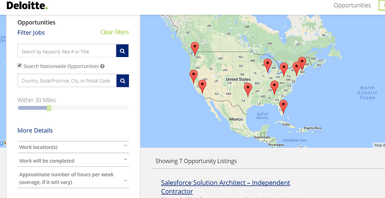
Task: Click the help icon beside Nationwide Opportunities
Action: [x=103, y=66]
